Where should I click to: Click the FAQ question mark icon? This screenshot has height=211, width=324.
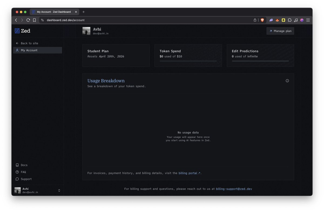[x=17, y=172]
